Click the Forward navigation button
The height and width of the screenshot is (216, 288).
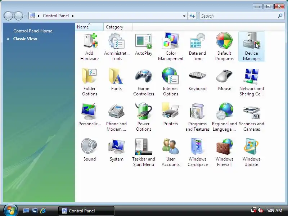[19, 16]
